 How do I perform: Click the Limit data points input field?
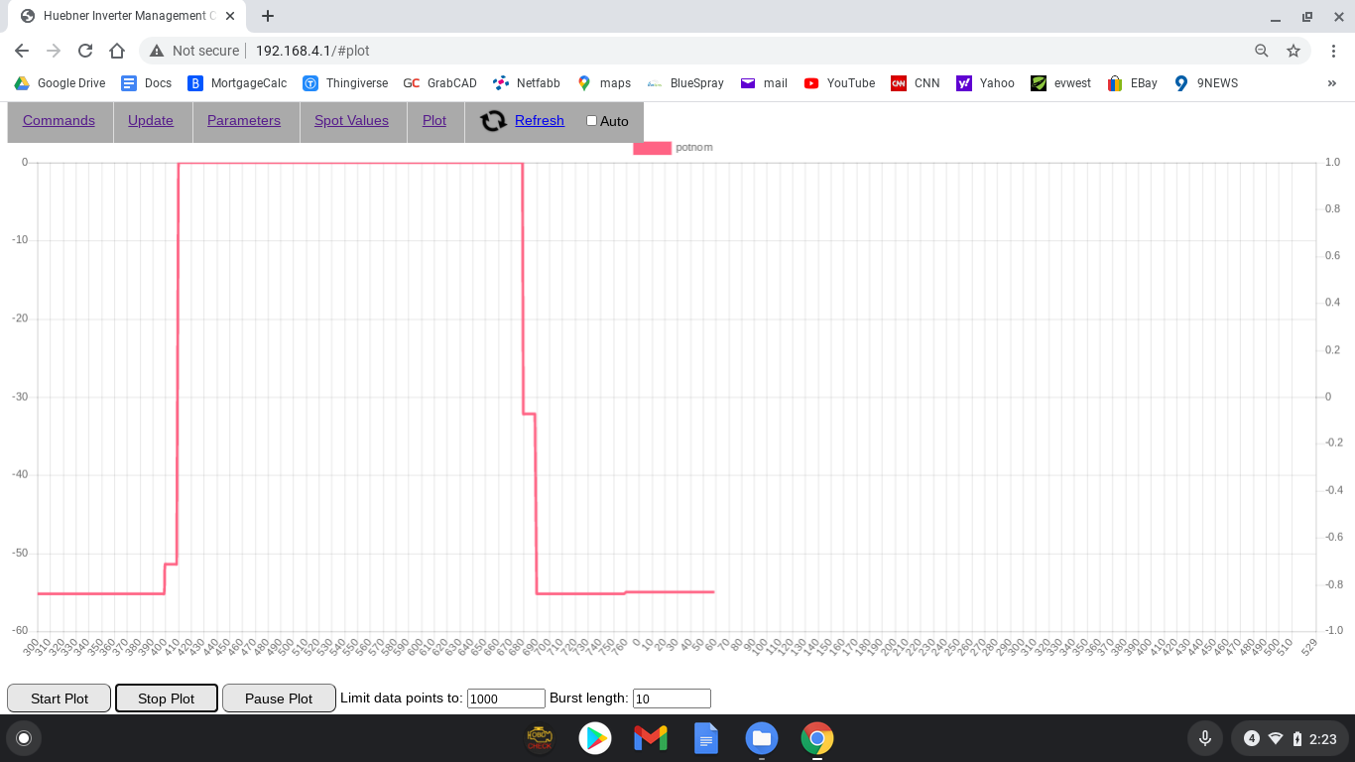point(506,698)
